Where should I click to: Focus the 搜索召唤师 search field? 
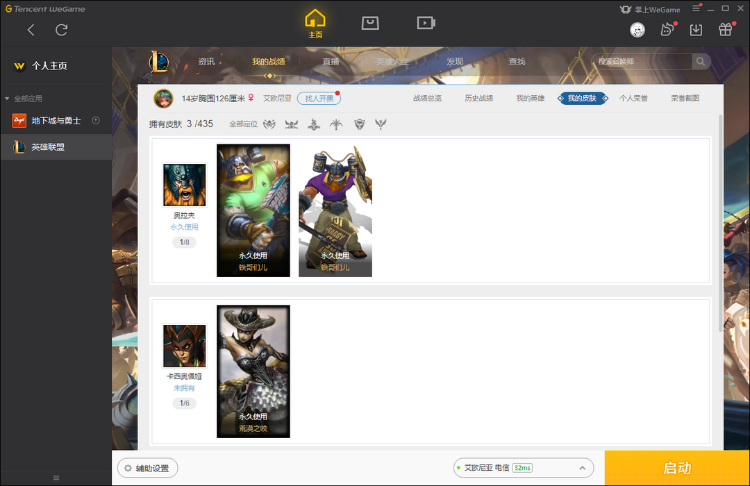[x=642, y=61]
